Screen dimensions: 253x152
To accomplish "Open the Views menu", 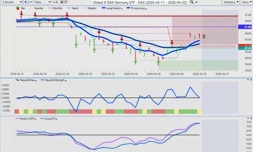I will point(246,2).
